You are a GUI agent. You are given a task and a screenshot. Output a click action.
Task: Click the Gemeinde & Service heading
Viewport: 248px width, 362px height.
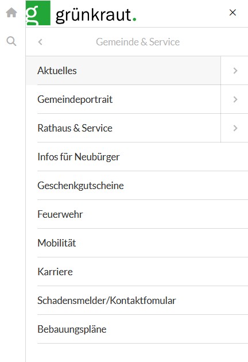[x=138, y=42]
